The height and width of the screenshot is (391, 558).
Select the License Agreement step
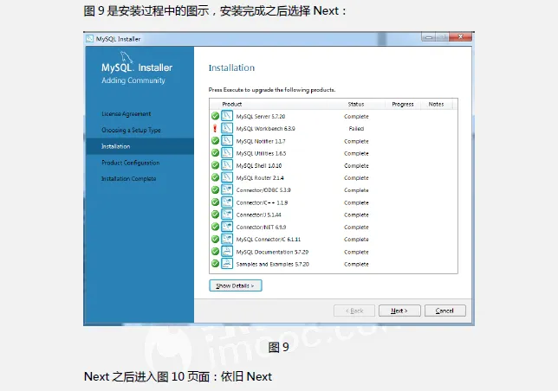click(126, 113)
